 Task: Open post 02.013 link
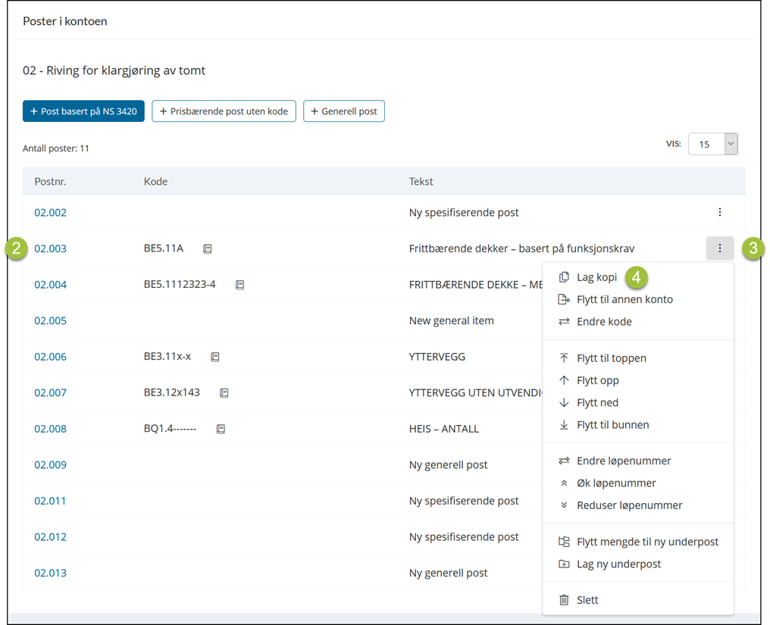click(50, 573)
